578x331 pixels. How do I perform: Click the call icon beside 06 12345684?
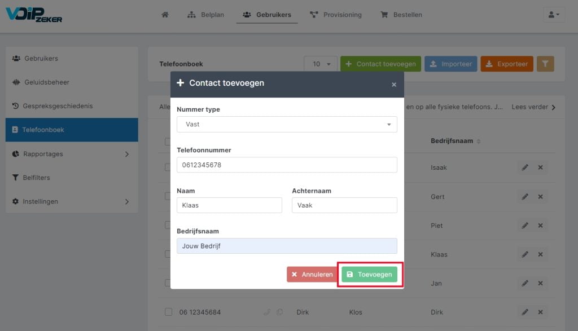tap(267, 312)
